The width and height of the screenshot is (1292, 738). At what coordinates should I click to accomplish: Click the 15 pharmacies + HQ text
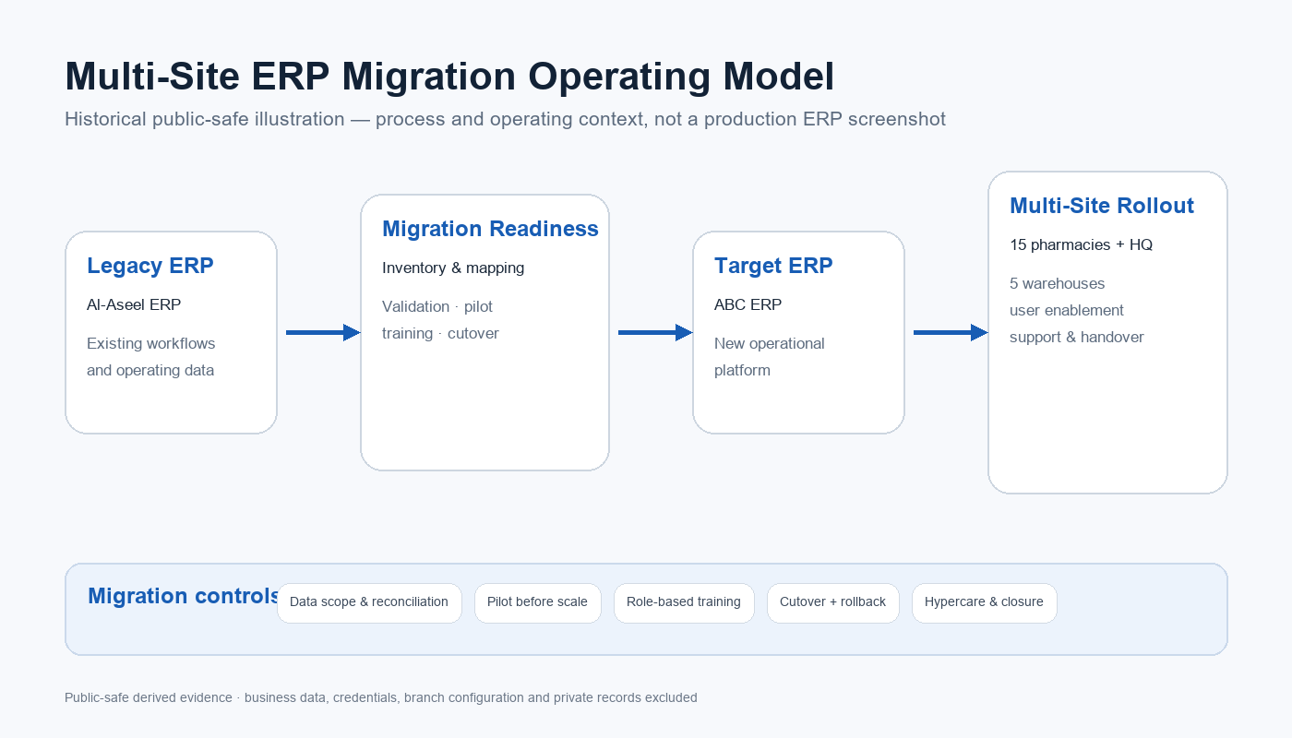click(1081, 244)
